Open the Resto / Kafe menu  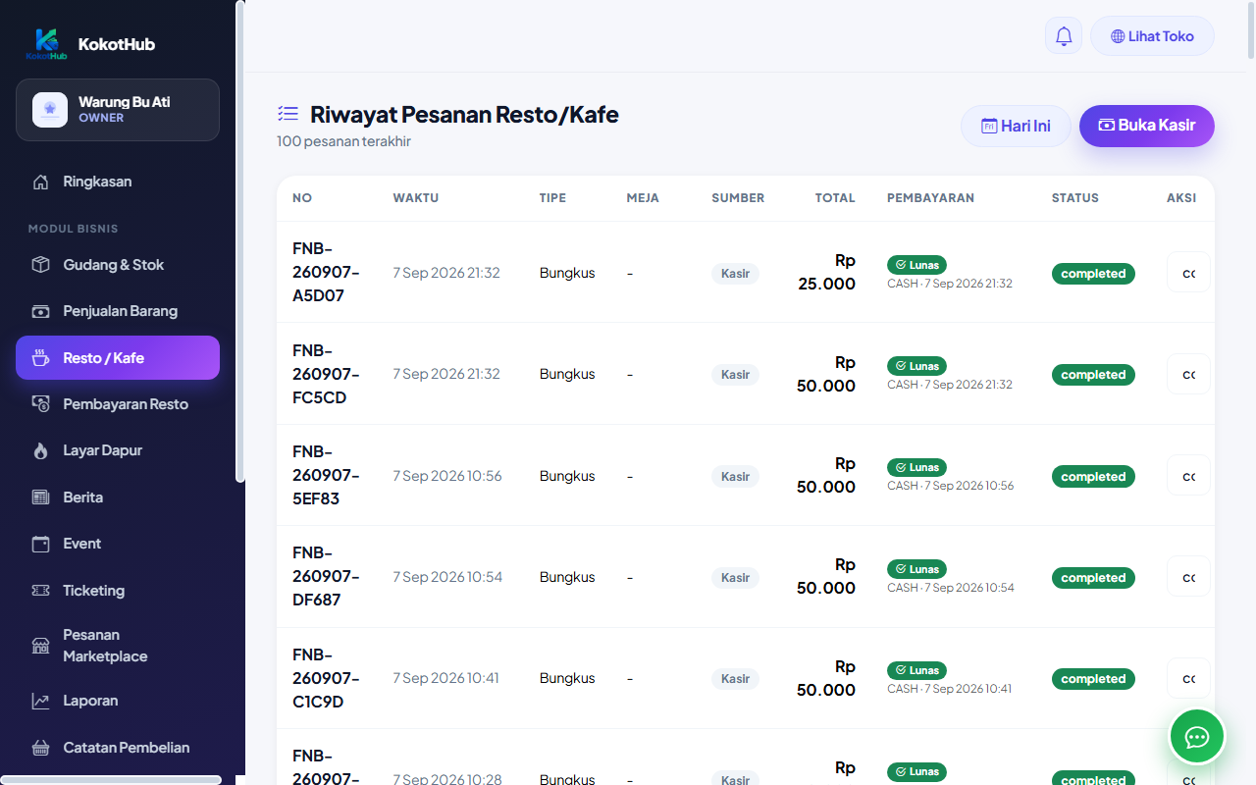point(118,358)
